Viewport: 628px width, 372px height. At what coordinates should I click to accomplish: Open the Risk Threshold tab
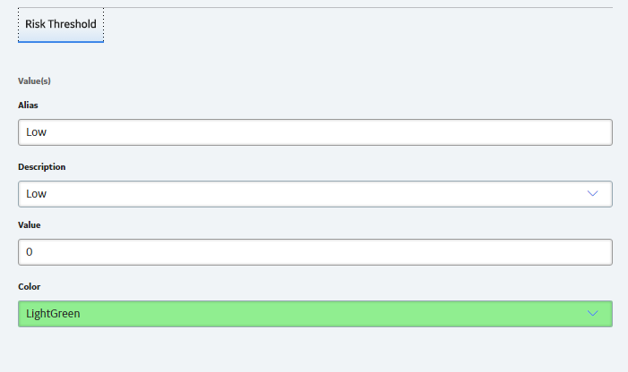(x=61, y=24)
